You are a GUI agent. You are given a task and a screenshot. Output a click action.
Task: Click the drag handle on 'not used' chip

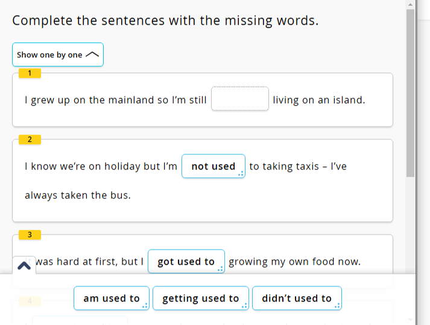[x=241, y=174]
